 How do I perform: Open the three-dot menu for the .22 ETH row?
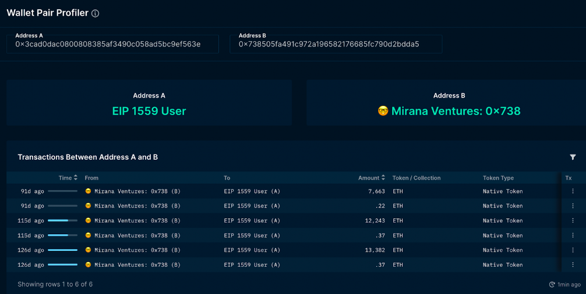[573, 206]
